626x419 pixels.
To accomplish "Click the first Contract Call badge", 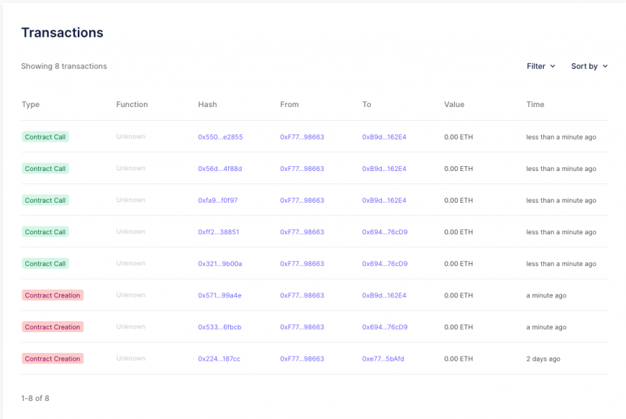I will [x=45, y=137].
